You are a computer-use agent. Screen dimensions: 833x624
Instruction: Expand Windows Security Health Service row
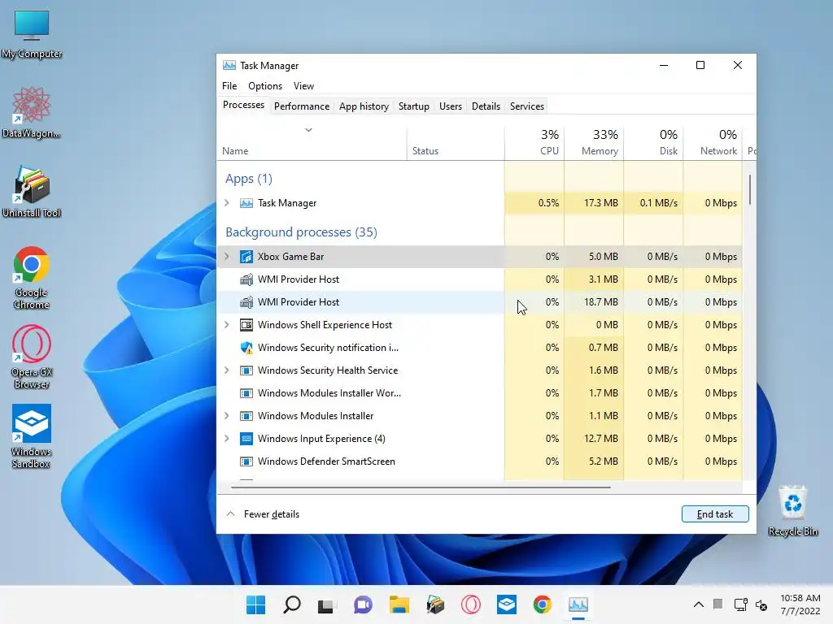coord(227,370)
